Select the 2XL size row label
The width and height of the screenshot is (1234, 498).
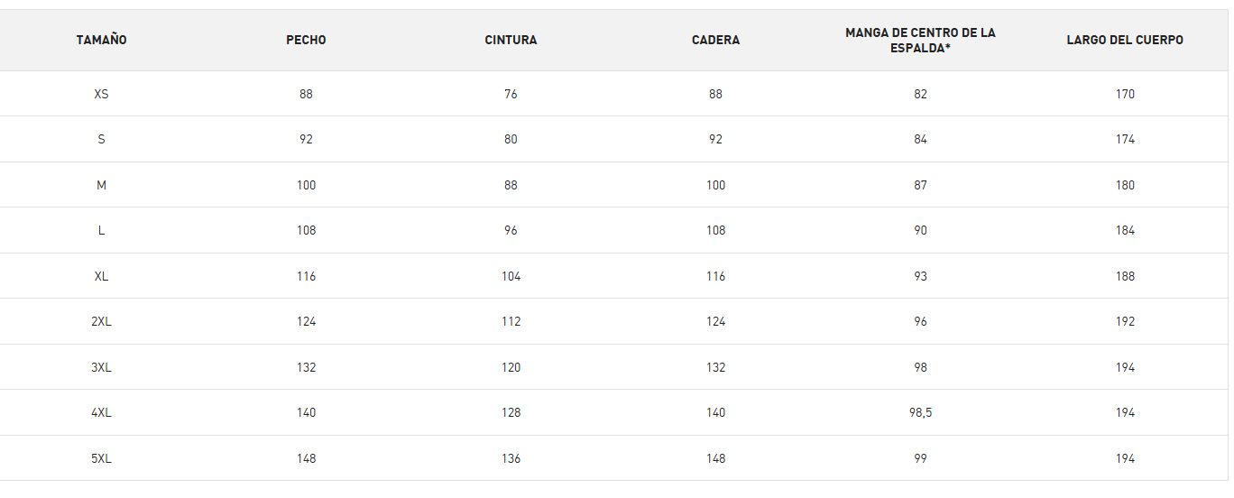(101, 321)
